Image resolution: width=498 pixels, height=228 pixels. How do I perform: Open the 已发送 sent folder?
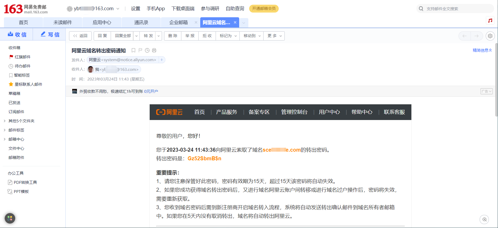(x=14, y=103)
